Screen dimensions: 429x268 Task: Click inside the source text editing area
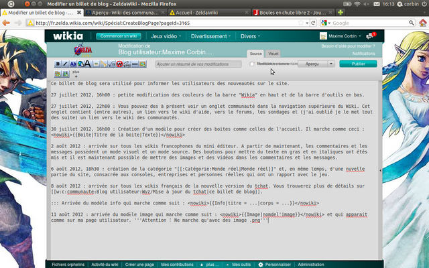tap(214, 170)
